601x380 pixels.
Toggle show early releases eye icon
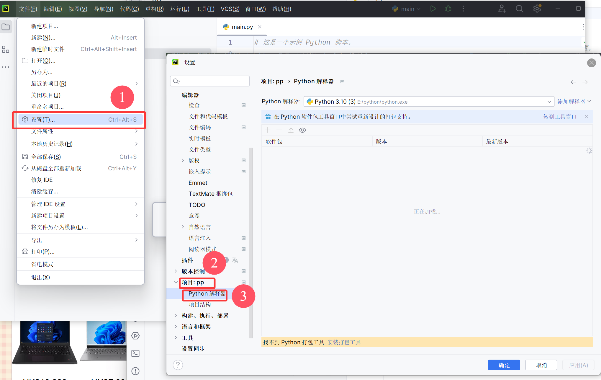(302, 130)
